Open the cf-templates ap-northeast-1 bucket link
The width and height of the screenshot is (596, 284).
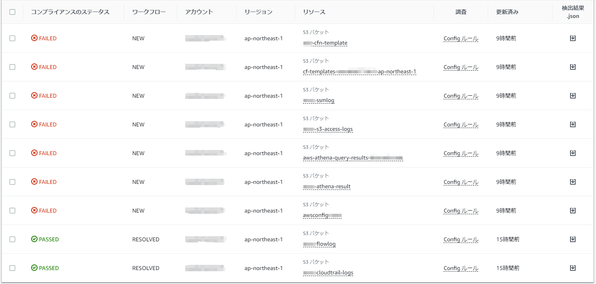(359, 72)
